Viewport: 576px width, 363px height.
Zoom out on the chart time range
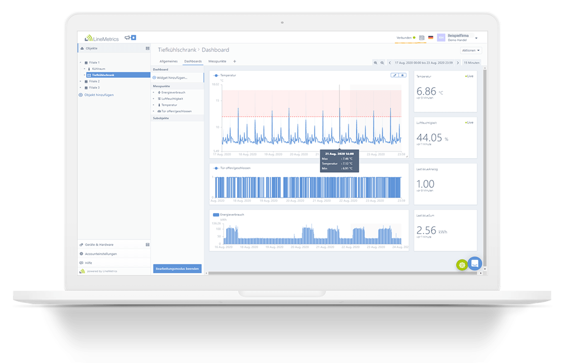(382, 63)
